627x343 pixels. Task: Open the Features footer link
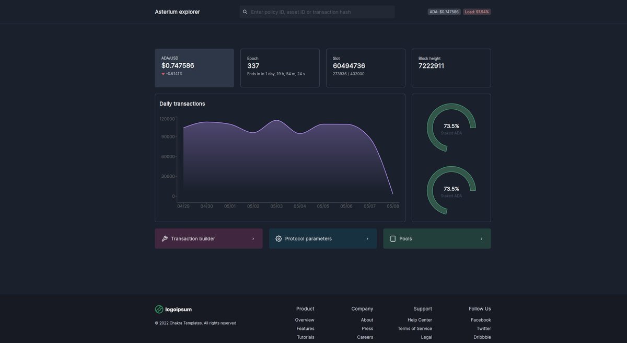click(306, 329)
